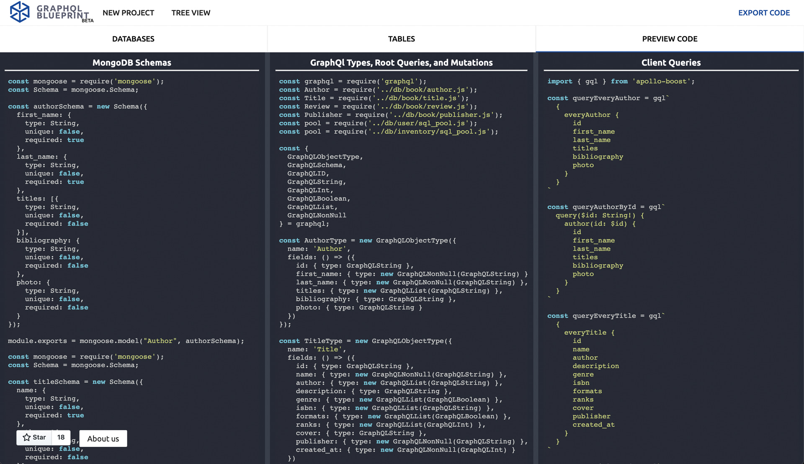
Task: Click the star icon in Star button
Action: [27, 437]
